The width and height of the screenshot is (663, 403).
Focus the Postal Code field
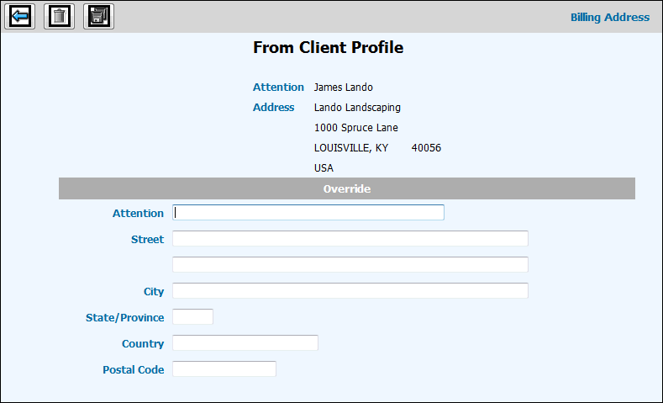224,369
